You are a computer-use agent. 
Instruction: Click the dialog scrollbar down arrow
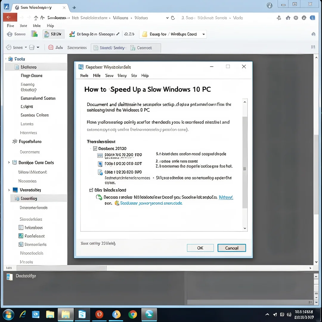pos(245,228)
